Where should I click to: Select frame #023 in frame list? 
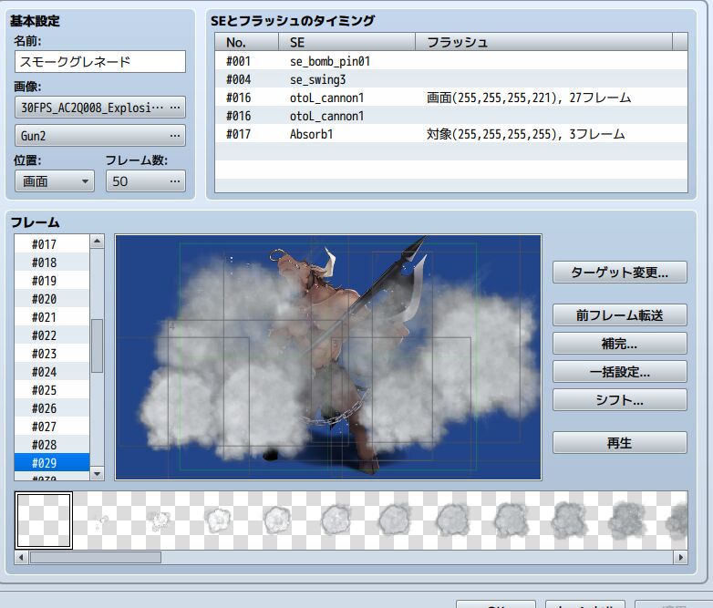click(52, 354)
